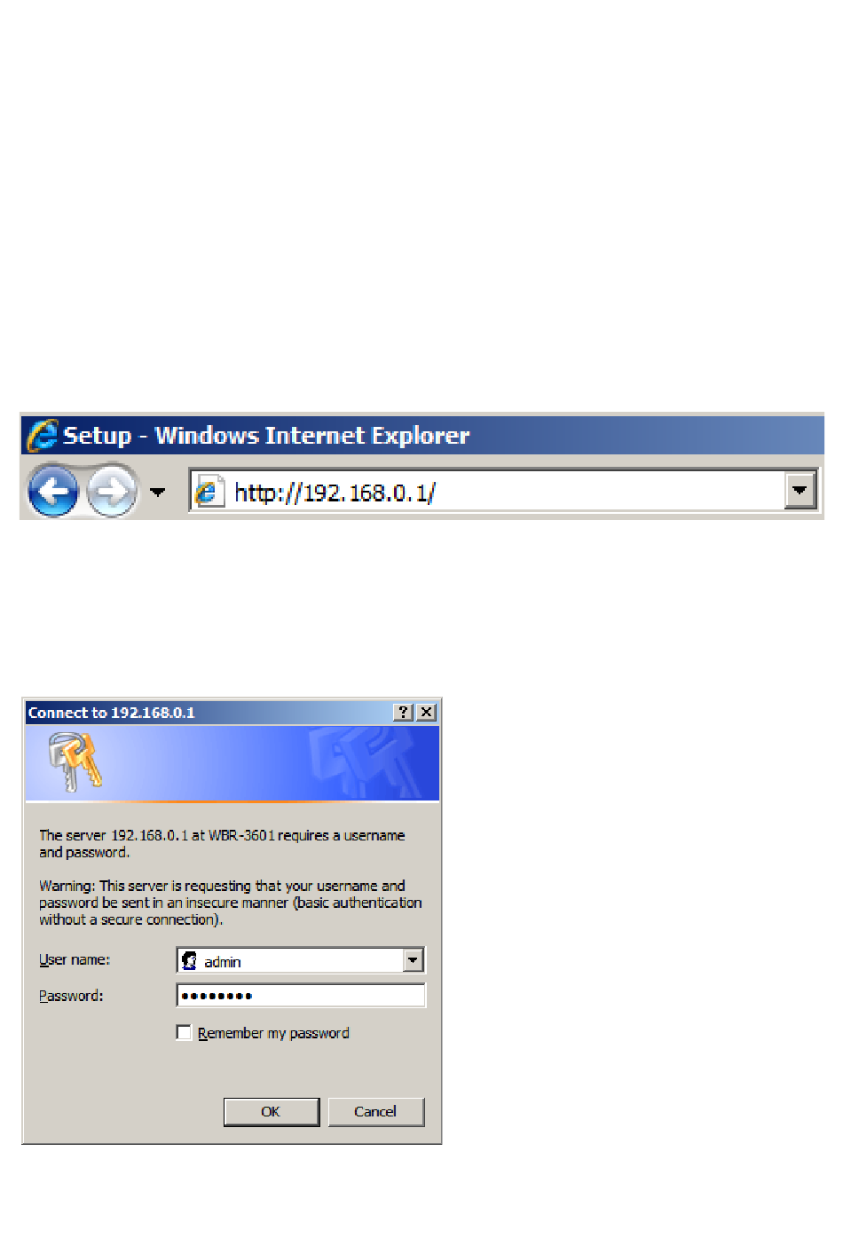Open the User name dropdown arrow
The height and width of the screenshot is (1254, 843).
tap(413, 960)
